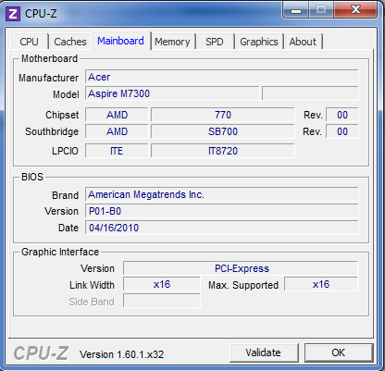Click the Model field Aspire M7300

pos(172,93)
